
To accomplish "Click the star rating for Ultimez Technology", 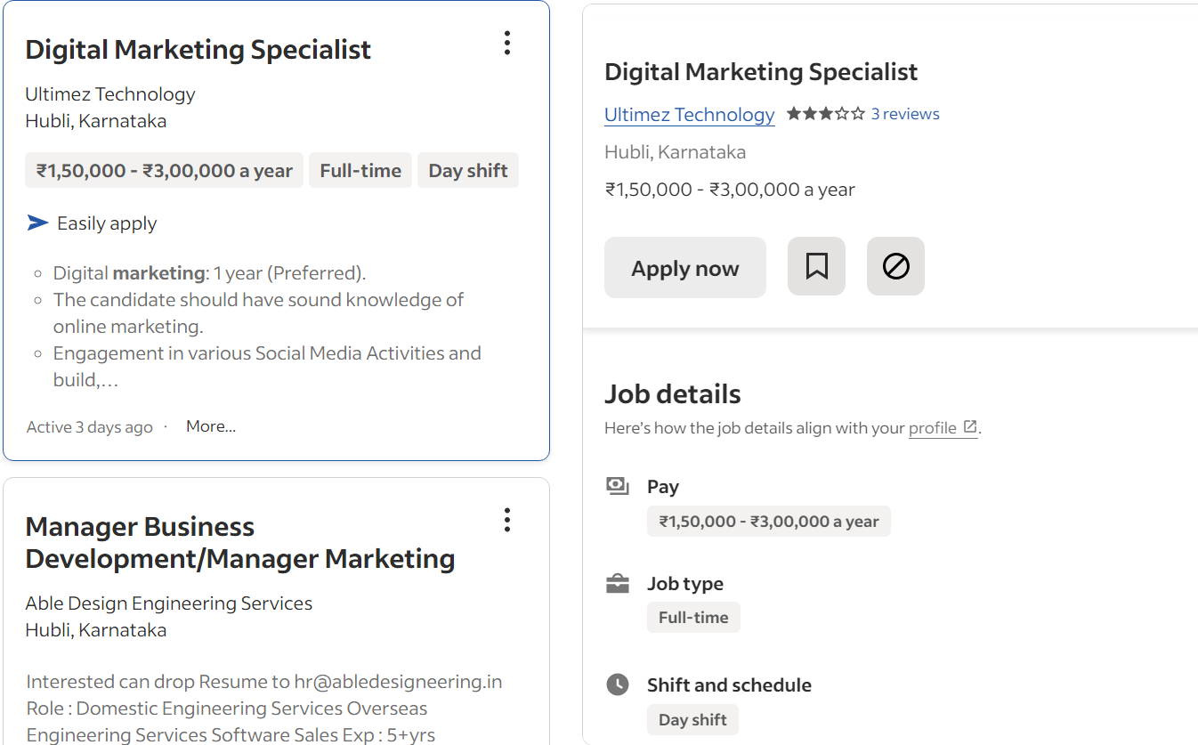I will (825, 114).
